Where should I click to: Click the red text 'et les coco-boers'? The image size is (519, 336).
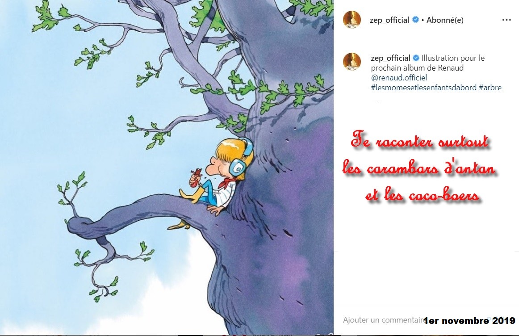422,195
